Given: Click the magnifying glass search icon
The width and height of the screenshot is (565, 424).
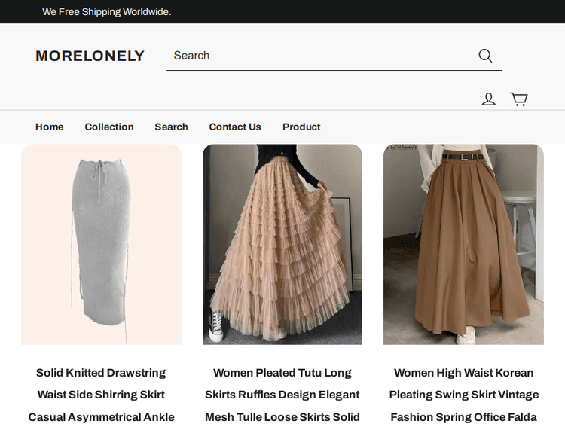Looking at the screenshot, I should (x=485, y=56).
